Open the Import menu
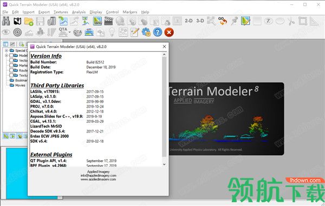The width and height of the screenshot is (325, 206). (x=28, y=12)
